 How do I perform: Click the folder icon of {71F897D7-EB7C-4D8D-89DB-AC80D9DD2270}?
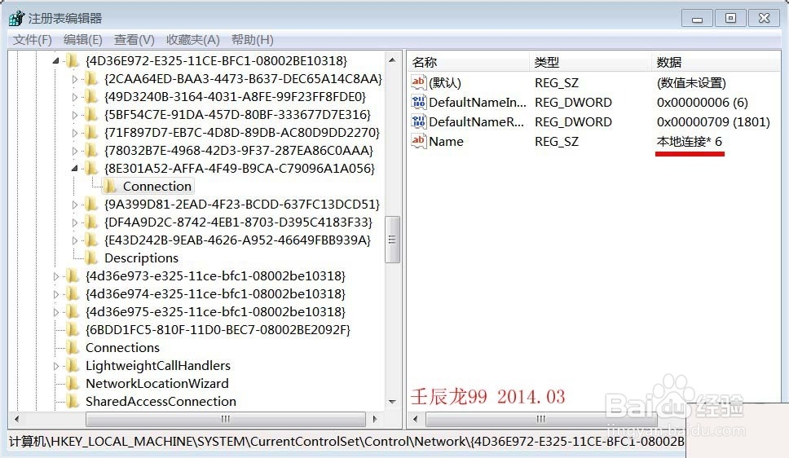click(90, 132)
